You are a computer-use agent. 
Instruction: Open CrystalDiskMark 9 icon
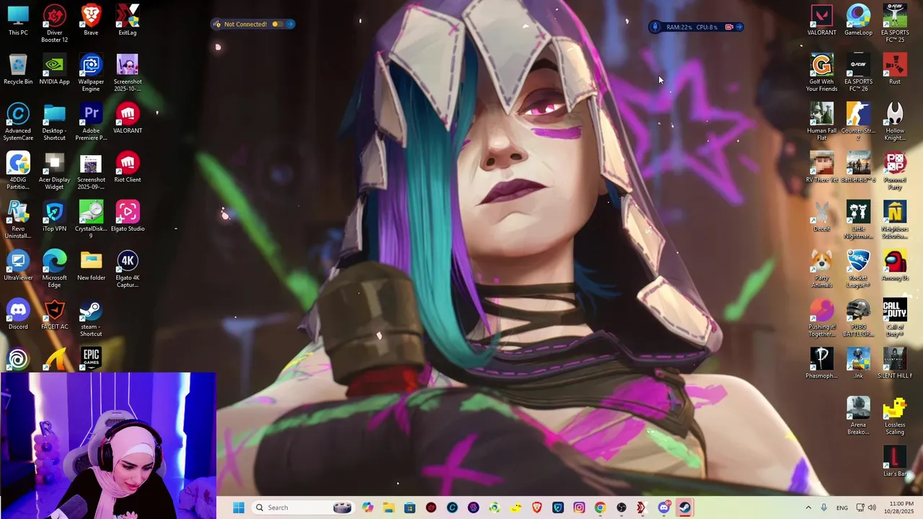pos(91,219)
